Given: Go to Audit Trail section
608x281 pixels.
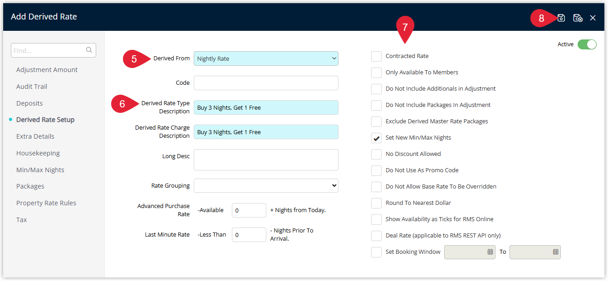Looking at the screenshot, I should click(x=32, y=87).
